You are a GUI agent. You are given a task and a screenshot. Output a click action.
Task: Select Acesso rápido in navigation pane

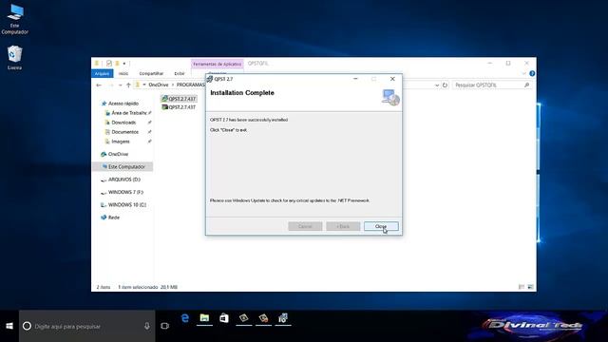pos(123,104)
